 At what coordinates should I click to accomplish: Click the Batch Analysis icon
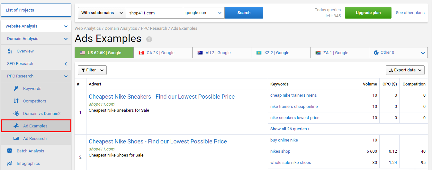pos(10,151)
